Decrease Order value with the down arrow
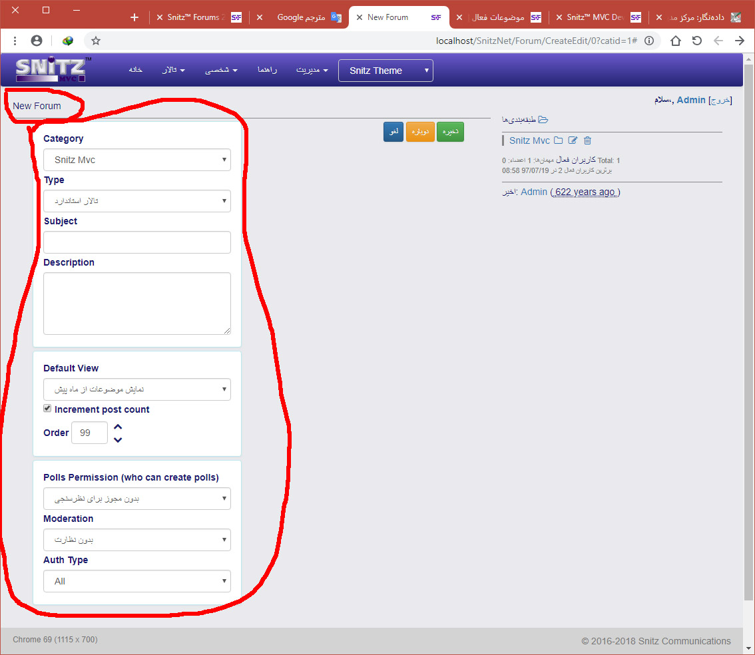This screenshot has height=655, width=755. (118, 439)
